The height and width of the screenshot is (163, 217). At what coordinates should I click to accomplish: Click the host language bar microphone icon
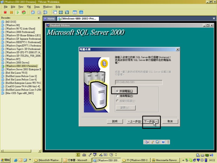click(x=90, y=155)
